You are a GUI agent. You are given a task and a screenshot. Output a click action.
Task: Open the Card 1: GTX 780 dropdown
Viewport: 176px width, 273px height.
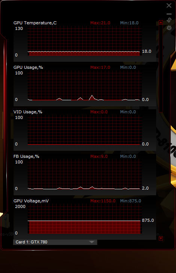click(55, 242)
